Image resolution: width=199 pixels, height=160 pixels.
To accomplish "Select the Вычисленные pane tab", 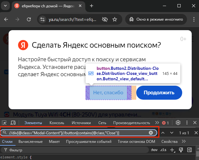I will (31, 142).
